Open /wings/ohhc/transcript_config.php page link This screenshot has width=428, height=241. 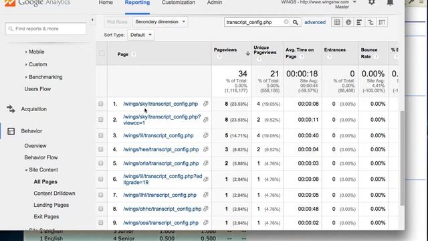(162, 209)
